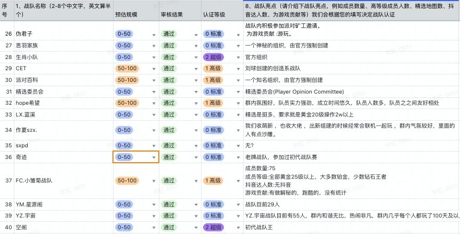Click the 2 超级 tag in row 28 生肖小队
This screenshot has width=460, height=234.
213,57
